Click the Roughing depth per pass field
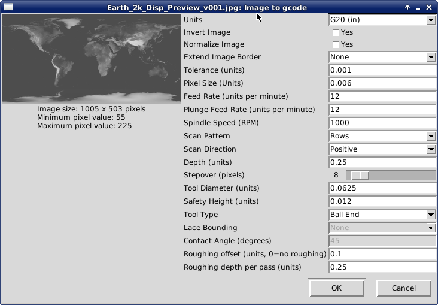 382,267
